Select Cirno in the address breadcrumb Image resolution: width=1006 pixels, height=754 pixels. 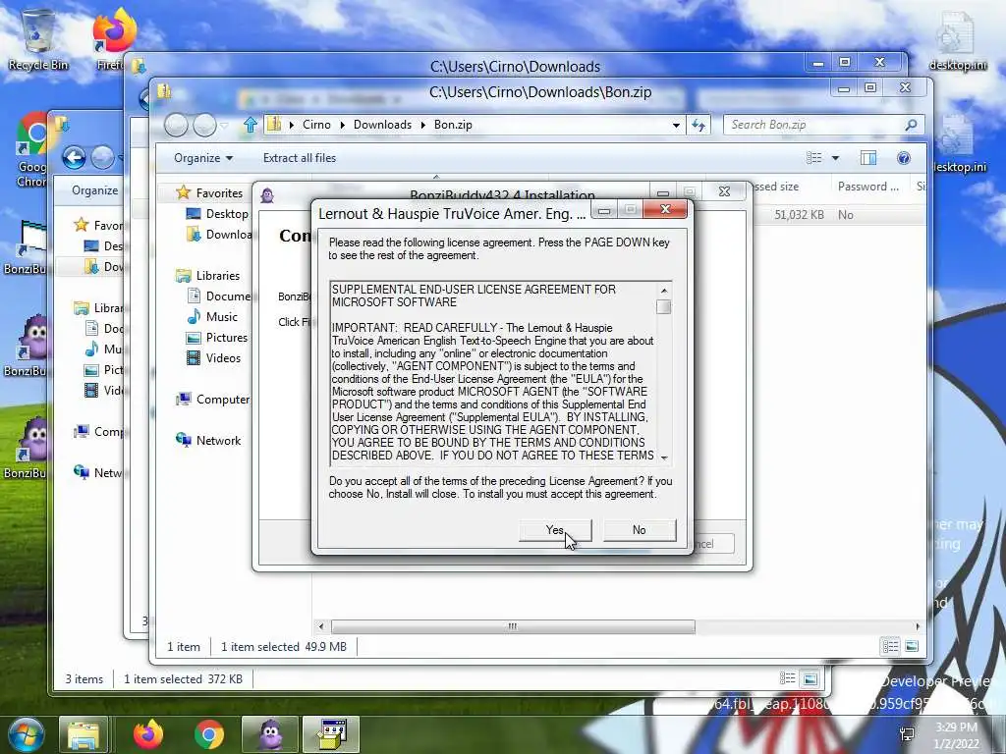(x=316, y=125)
